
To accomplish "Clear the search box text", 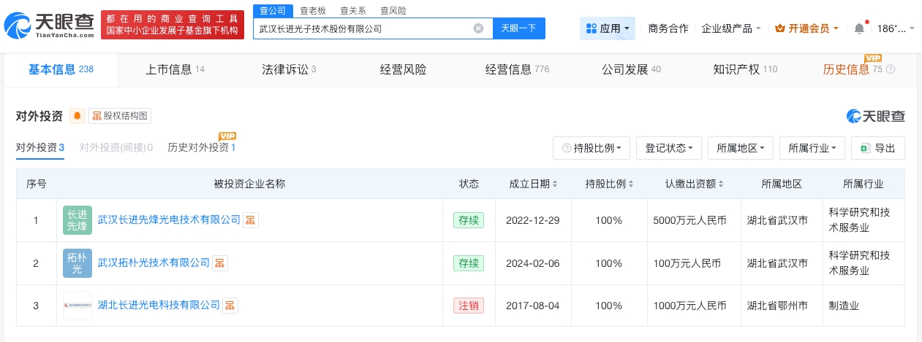I will pyautogui.click(x=478, y=28).
